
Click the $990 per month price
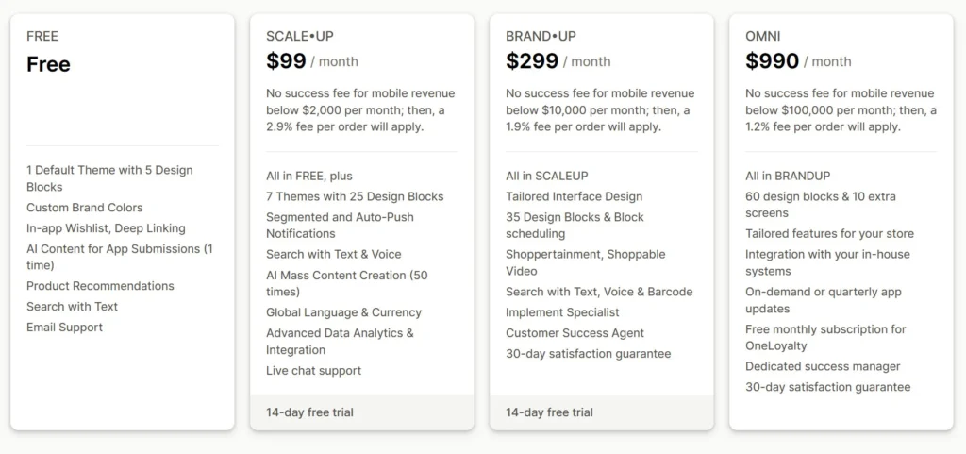pos(798,61)
